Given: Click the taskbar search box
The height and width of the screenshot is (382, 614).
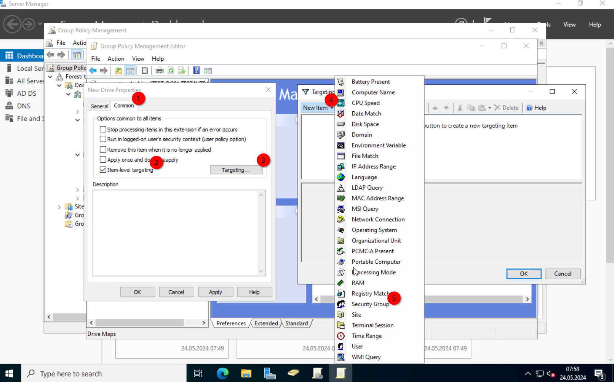Looking at the screenshot, I should (104, 373).
